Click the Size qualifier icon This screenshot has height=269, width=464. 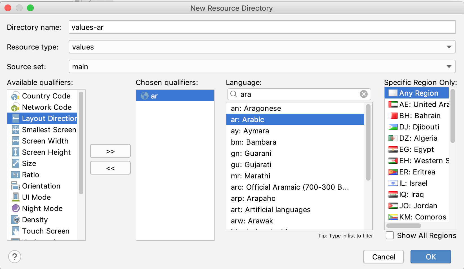coord(16,163)
